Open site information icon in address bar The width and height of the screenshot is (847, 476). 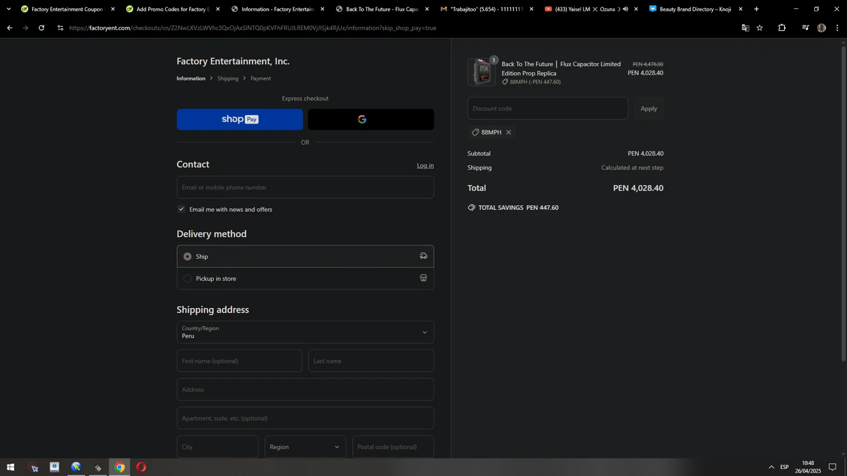tap(60, 28)
